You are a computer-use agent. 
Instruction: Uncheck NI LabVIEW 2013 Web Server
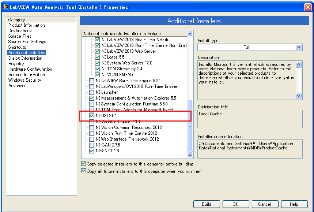[x=97, y=51]
